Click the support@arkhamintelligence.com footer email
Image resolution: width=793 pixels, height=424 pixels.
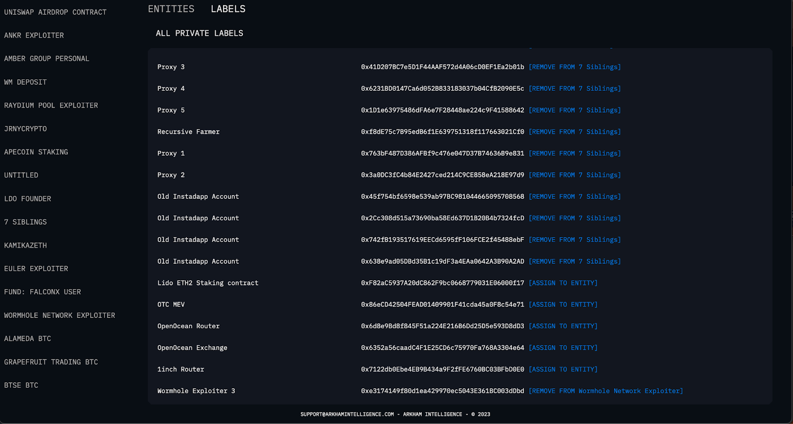(347, 414)
